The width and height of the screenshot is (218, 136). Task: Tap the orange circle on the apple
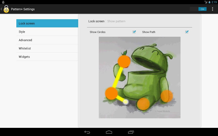tap(124, 61)
